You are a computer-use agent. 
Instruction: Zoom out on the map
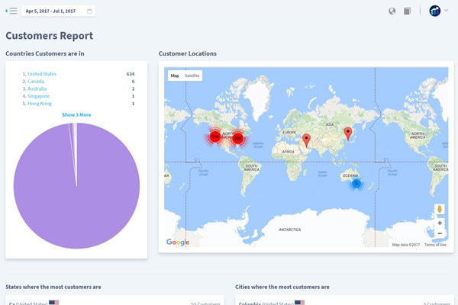(440, 233)
